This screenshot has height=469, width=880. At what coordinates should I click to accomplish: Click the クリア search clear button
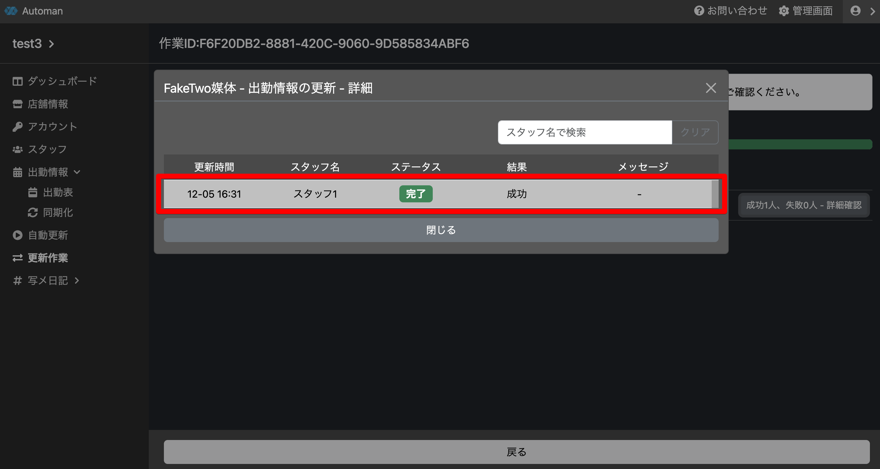[695, 132]
